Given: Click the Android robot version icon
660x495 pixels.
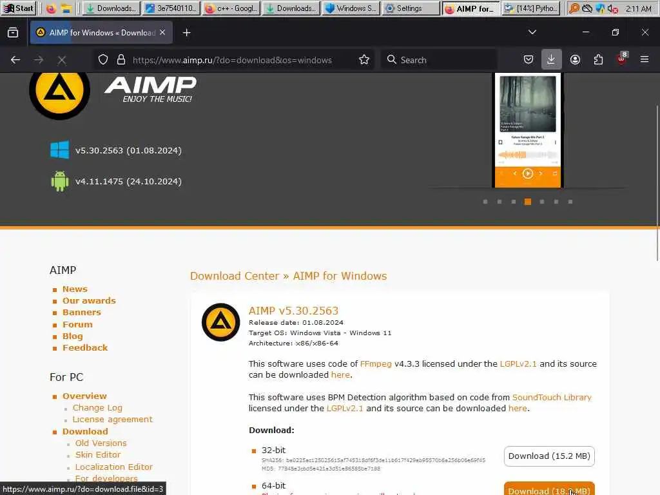Looking at the screenshot, I should coord(59,181).
